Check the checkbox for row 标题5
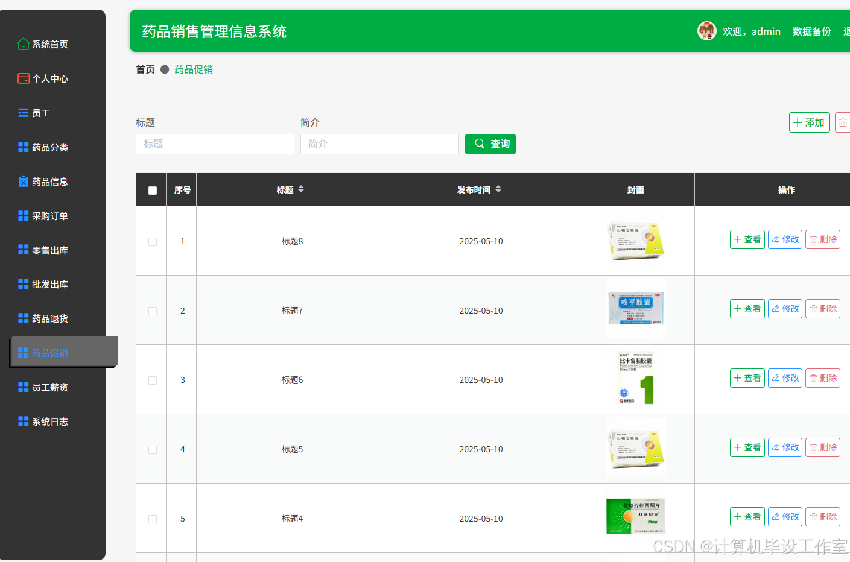This screenshot has width=850, height=562. click(x=153, y=450)
